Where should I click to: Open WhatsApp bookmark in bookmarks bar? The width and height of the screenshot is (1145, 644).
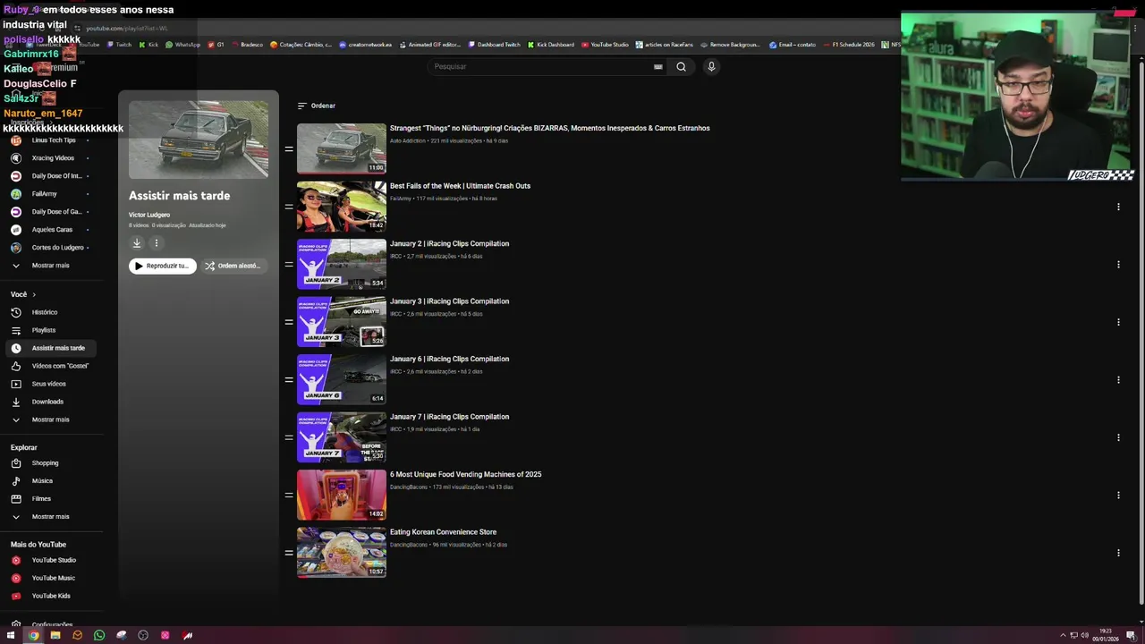pos(182,45)
